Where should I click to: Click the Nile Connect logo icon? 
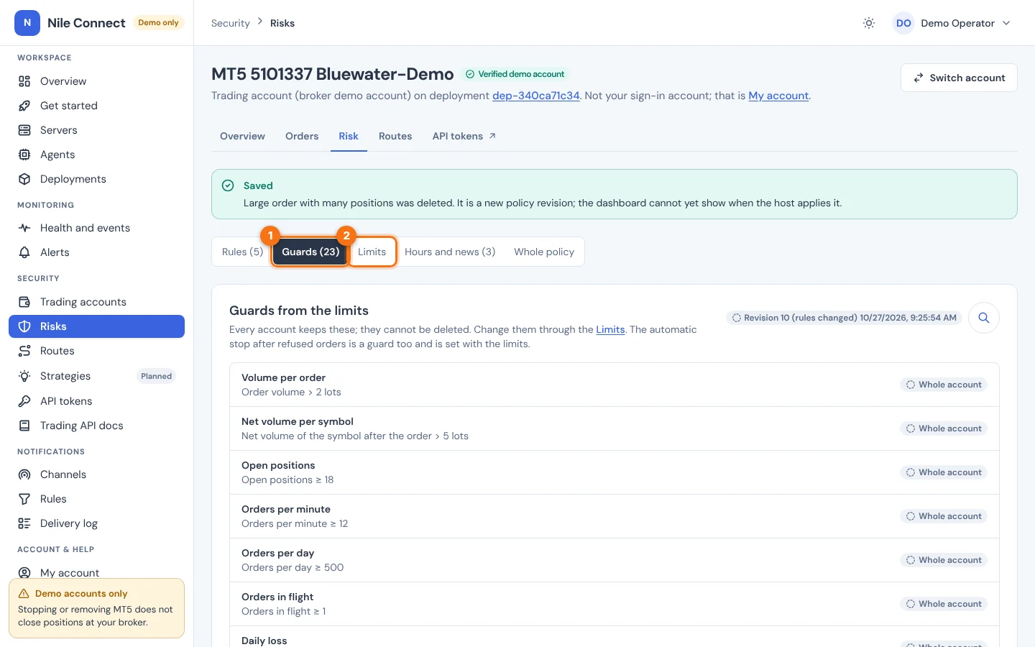click(27, 23)
